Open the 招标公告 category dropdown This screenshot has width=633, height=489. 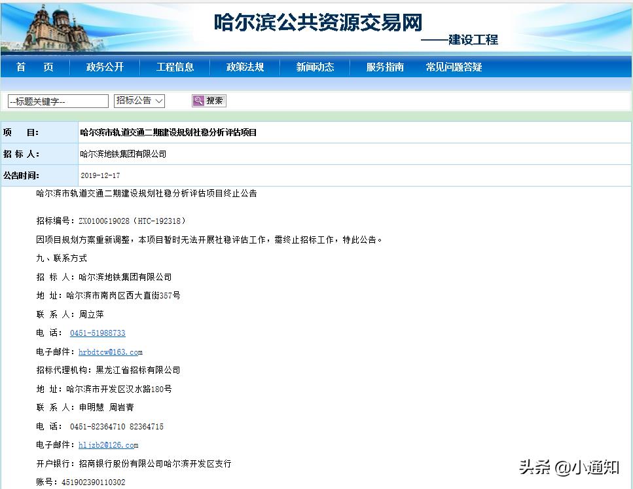[139, 101]
